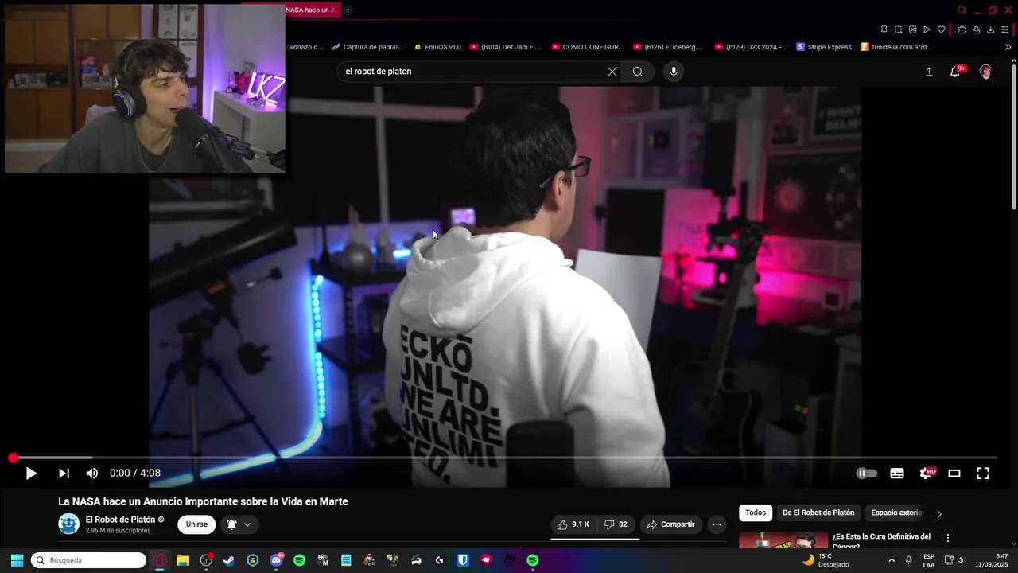
Task: Open the browser extensions puzzle icon
Action: (962, 29)
